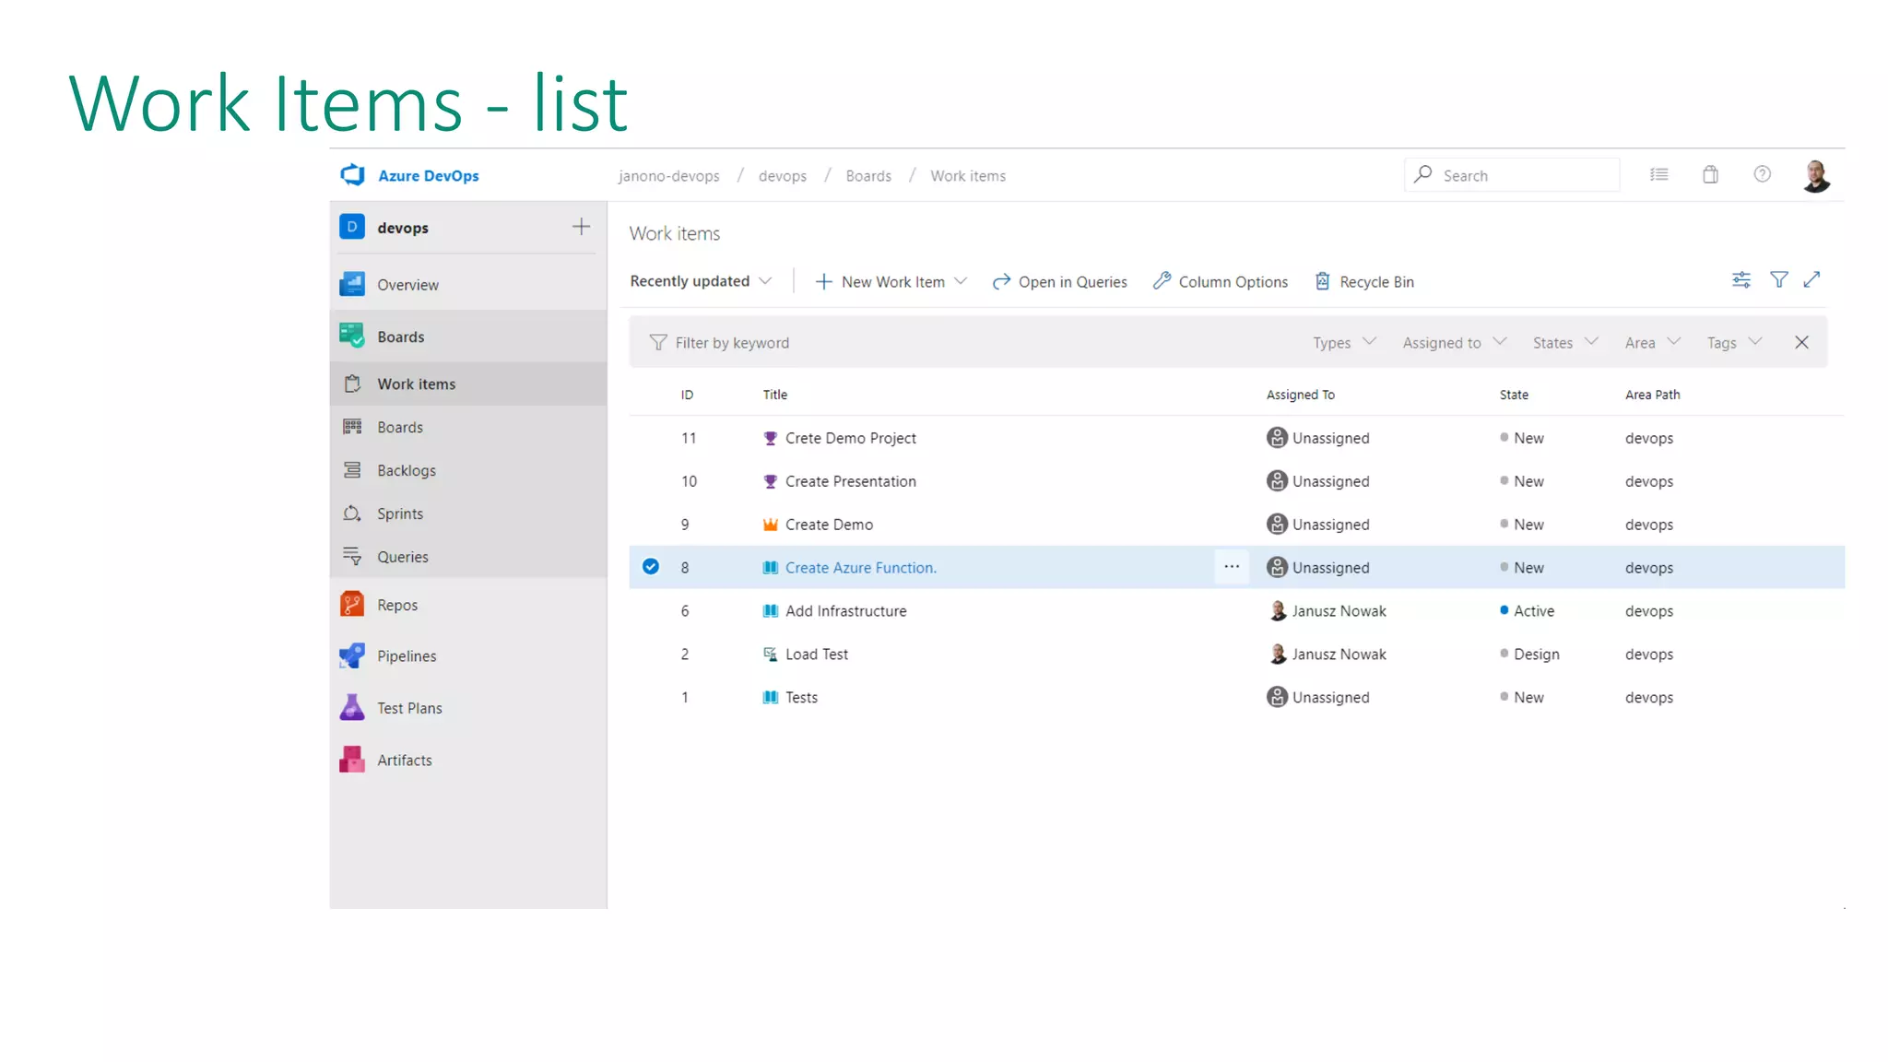Go to Backlogs in the sidebar
1888x1062 pixels.
point(406,471)
